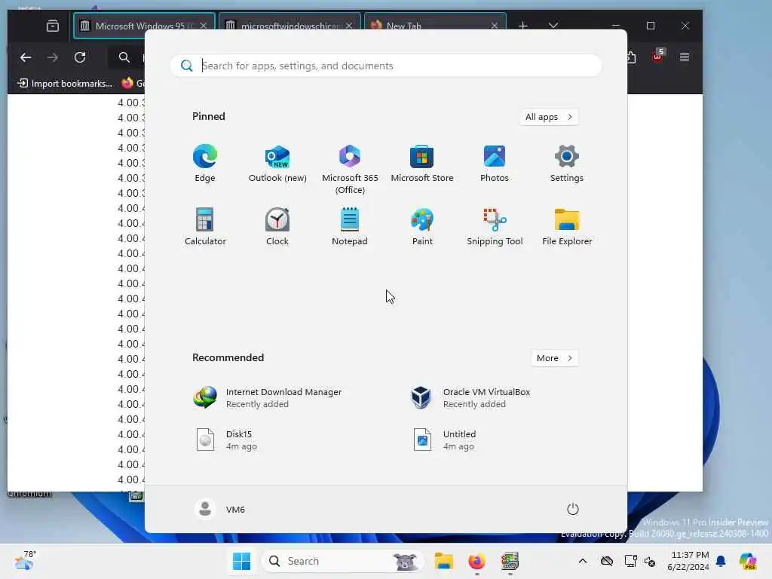Open File Explorer from the taskbar
Viewport: 772px width, 579px height.
pyautogui.click(x=443, y=561)
